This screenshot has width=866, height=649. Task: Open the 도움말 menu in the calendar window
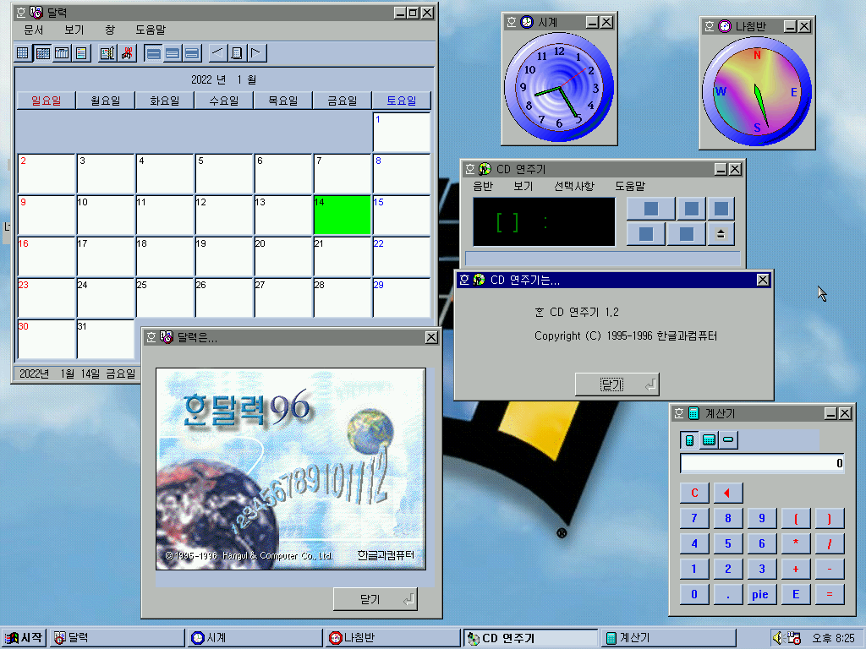151,30
